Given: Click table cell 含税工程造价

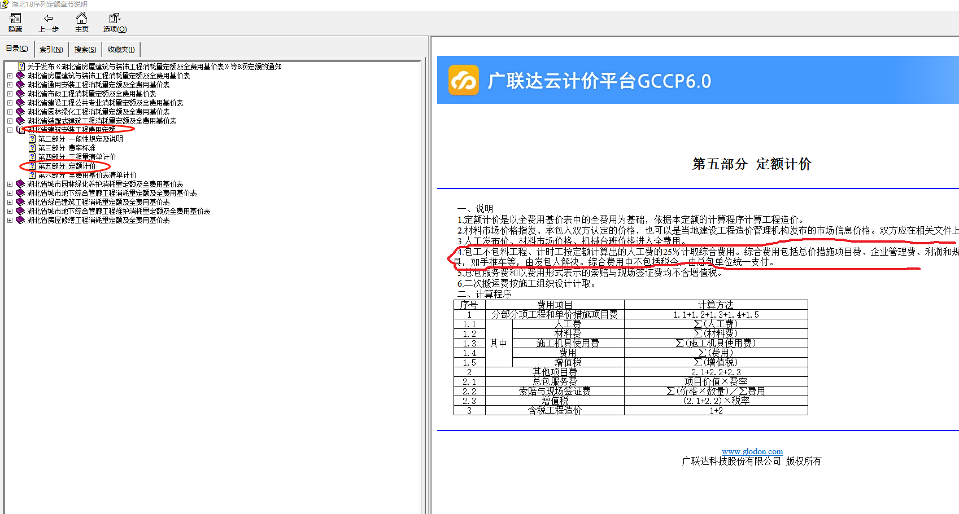Looking at the screenshot, I should click(x=555, y=410).
